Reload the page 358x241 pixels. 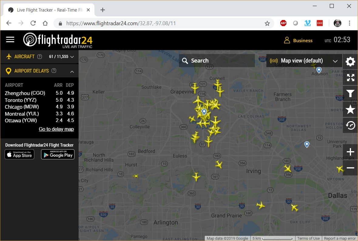point(33,23)
